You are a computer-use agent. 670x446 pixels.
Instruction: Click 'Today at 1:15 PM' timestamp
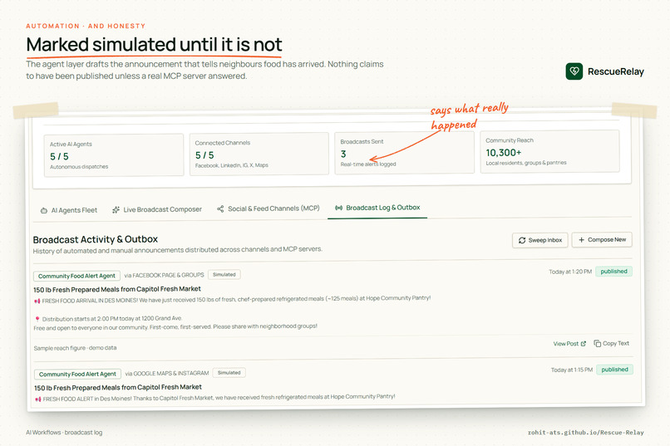click(x=572, y=370)
